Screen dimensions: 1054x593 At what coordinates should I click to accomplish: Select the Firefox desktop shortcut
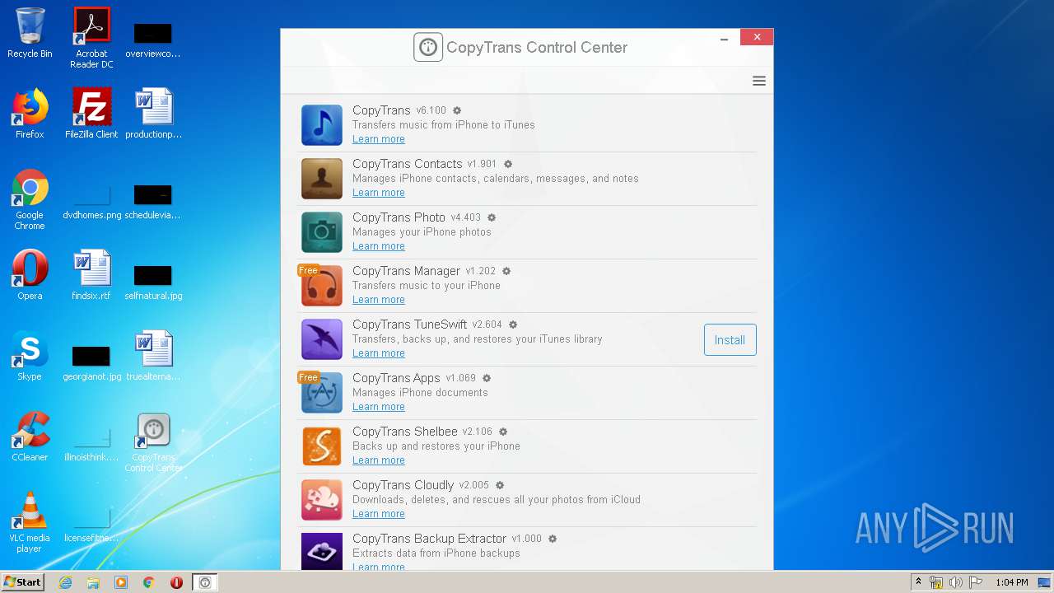tap(30, 114)
